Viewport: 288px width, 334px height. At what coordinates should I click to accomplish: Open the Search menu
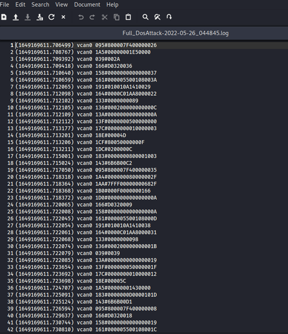[40, 4]
